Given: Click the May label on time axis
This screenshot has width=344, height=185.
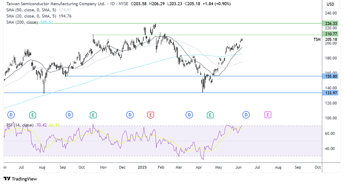Looking at the screenshot, I should tap(219, 167).
